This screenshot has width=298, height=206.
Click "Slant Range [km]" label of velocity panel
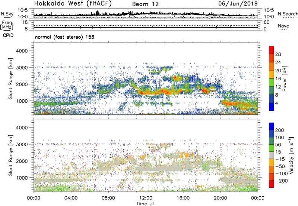pyautogui.click(x=10, y=155)
